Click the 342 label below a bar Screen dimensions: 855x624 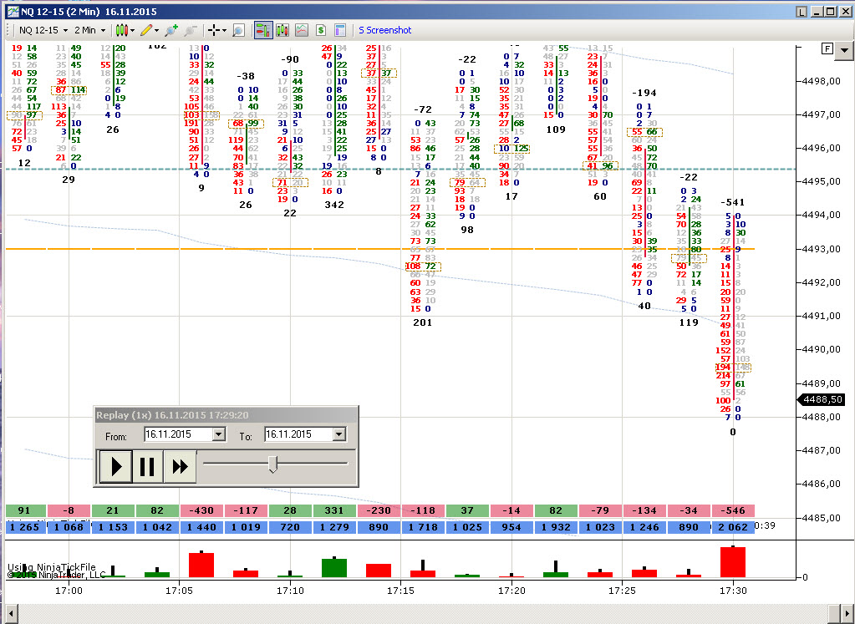pos(334,205)
